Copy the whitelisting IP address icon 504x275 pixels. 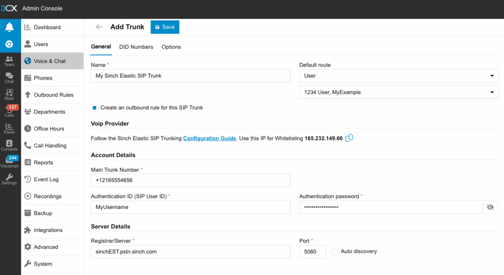pos(349,138)
